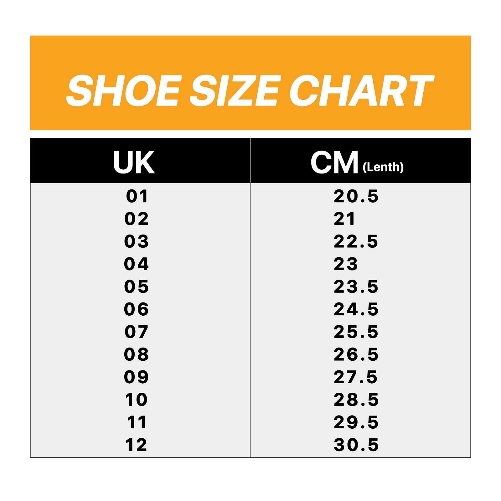Image resolution: width=501 pixels, height=501 pixels.
Task: Click the 27.5 cm length value
Action: (356, 377)
